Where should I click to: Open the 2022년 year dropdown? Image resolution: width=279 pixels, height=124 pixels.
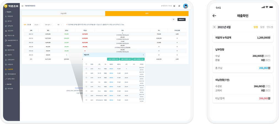click(37, 25)
